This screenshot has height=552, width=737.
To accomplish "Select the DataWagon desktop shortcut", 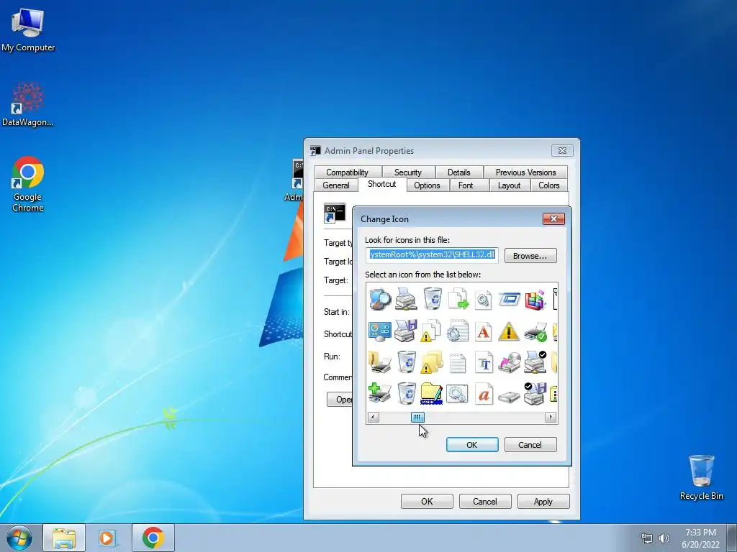I will click(28, 104).
